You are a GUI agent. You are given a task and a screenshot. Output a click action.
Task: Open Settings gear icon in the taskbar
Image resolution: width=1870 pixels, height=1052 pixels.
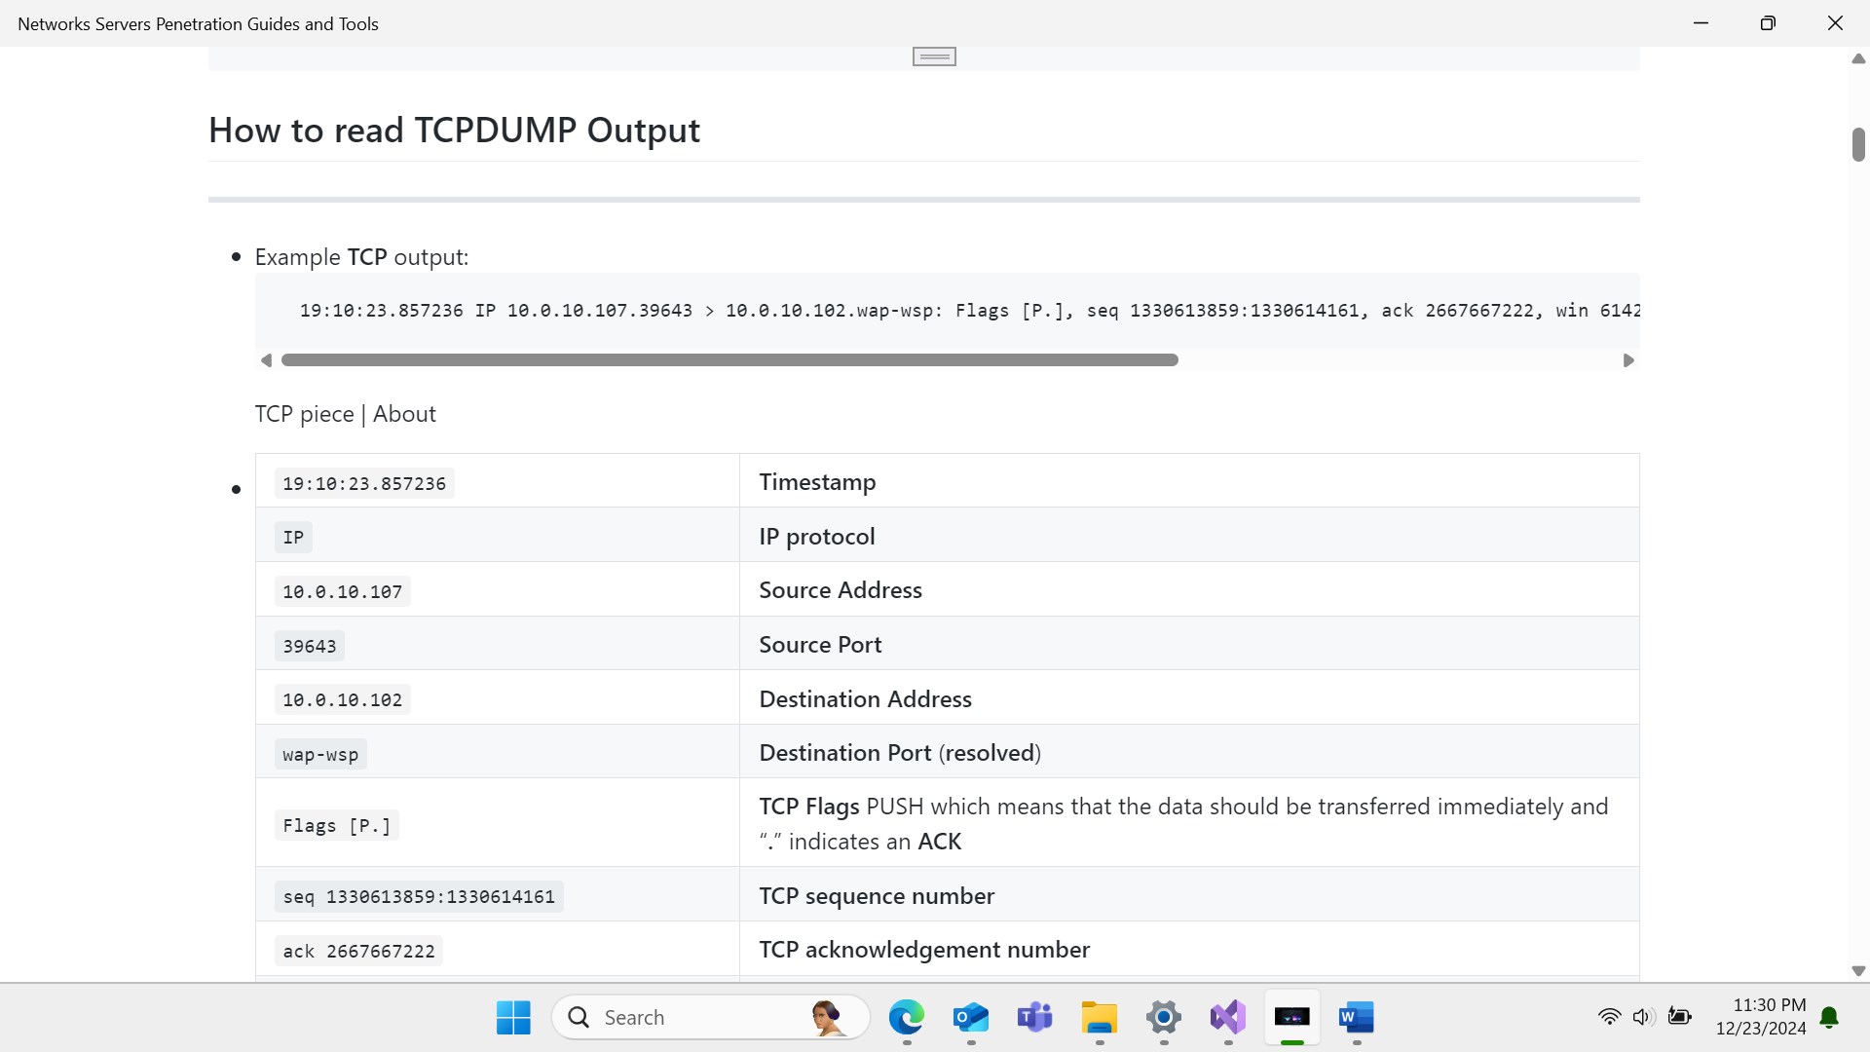click(1163, 1017)
